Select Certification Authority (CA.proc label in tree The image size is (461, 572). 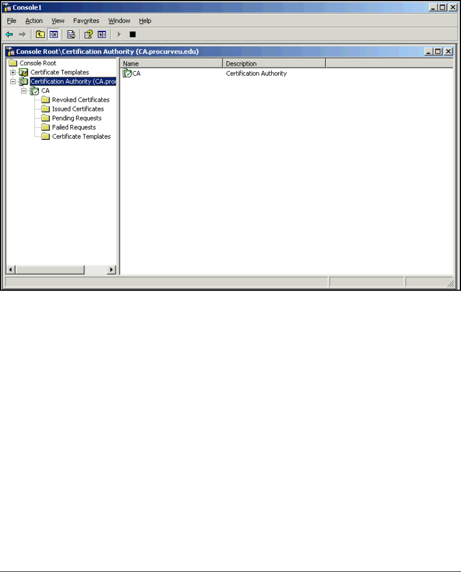(73, 81)
